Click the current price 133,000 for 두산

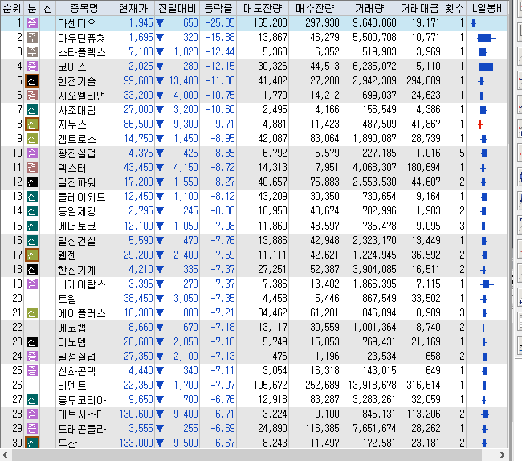click(137, 443)
